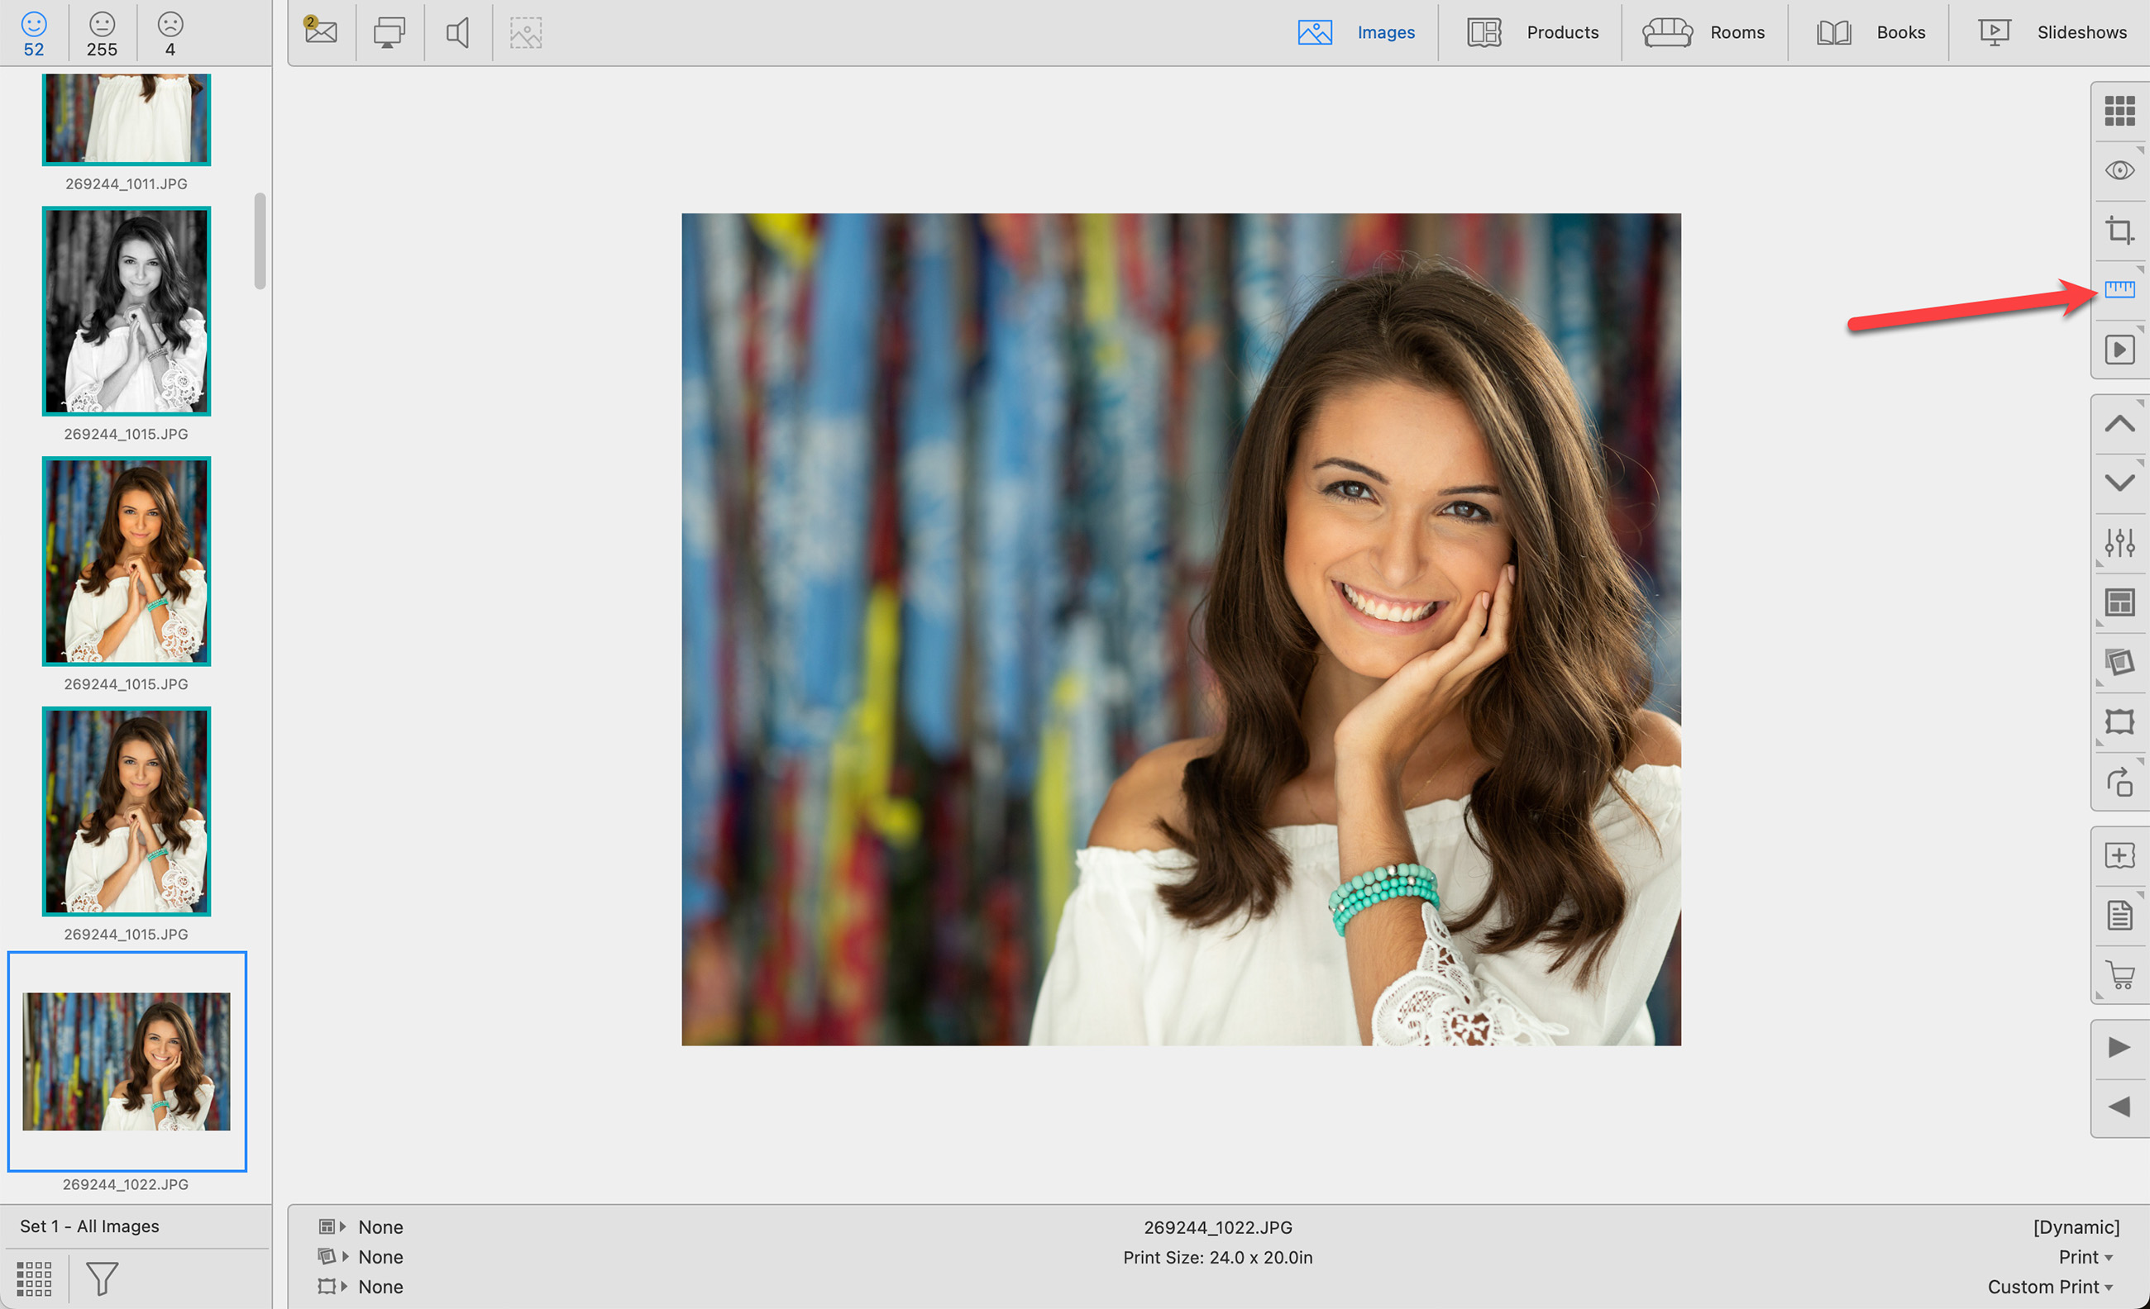The width and height of the screenshot is (2150, 1309).
Task: Open the thumbnail grid view icon
Action: point(2119,111)
